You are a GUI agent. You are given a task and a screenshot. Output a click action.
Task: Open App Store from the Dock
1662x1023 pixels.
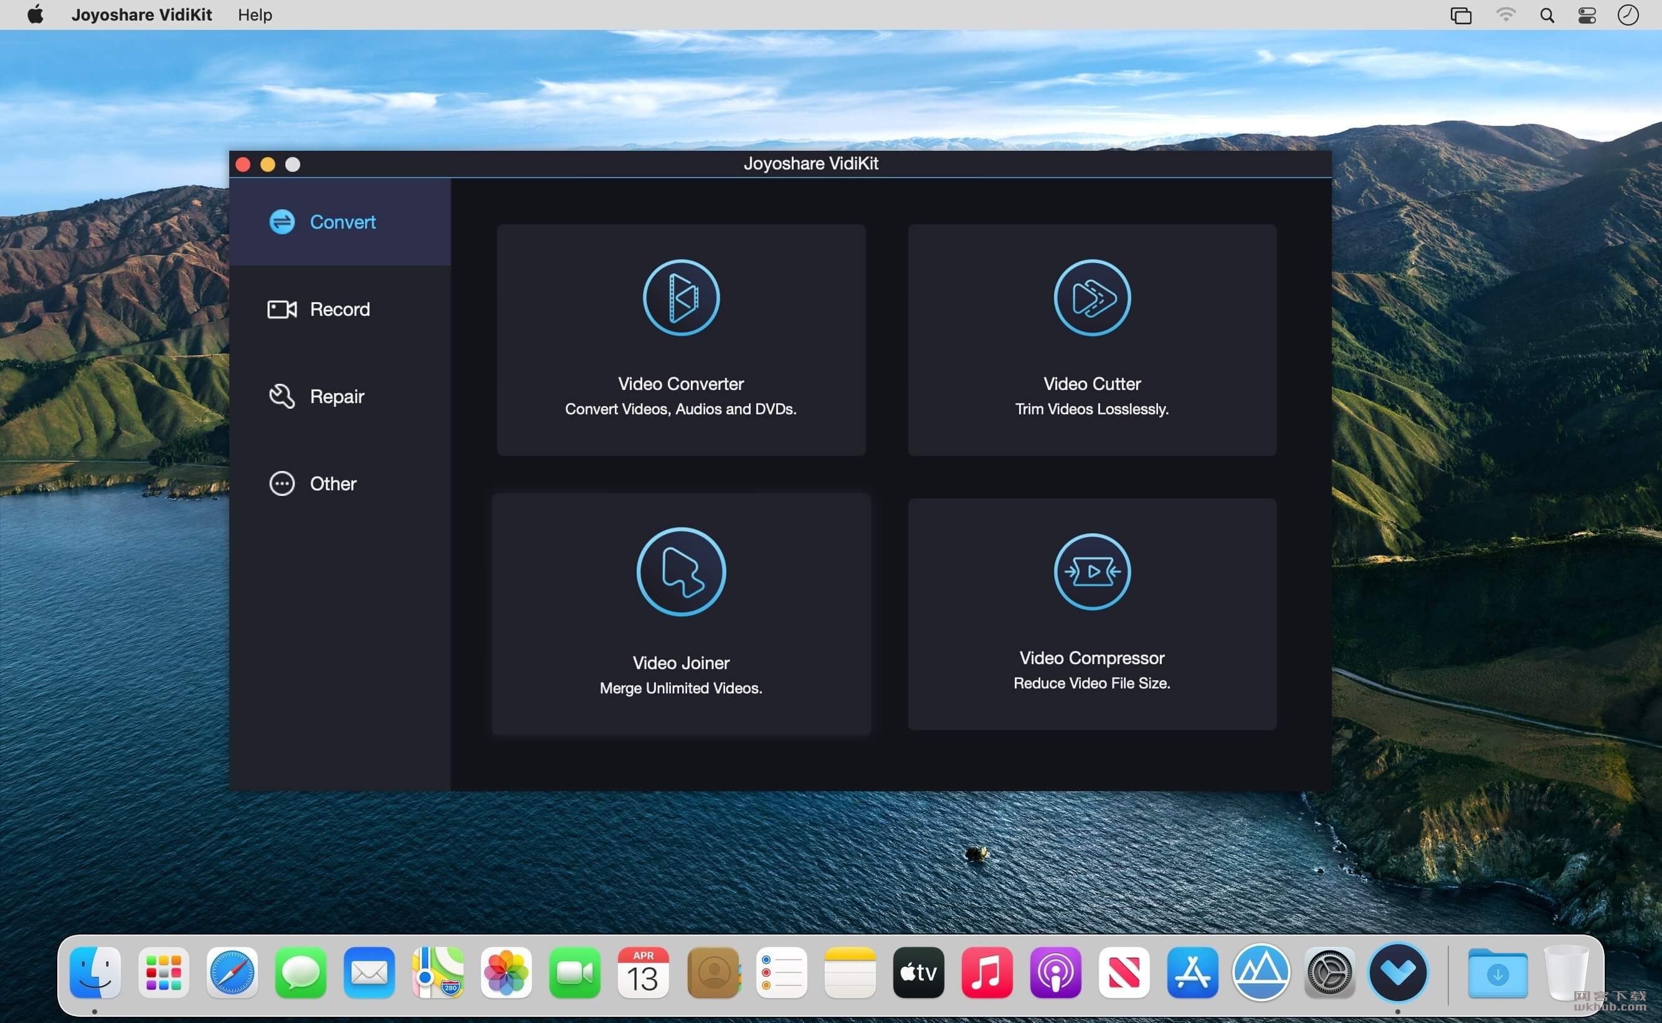[1192, 973]
